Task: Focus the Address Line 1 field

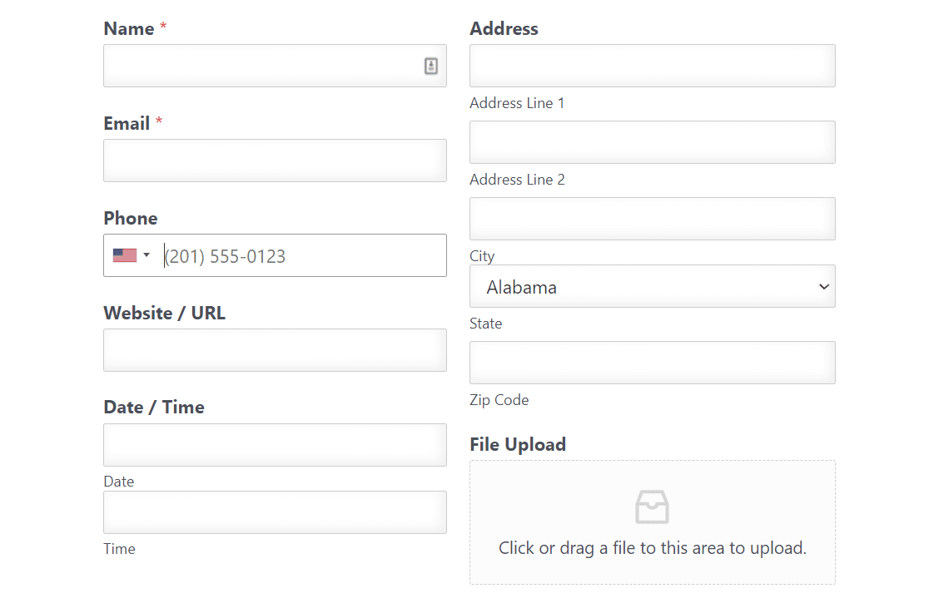Action: click(652, 66)
